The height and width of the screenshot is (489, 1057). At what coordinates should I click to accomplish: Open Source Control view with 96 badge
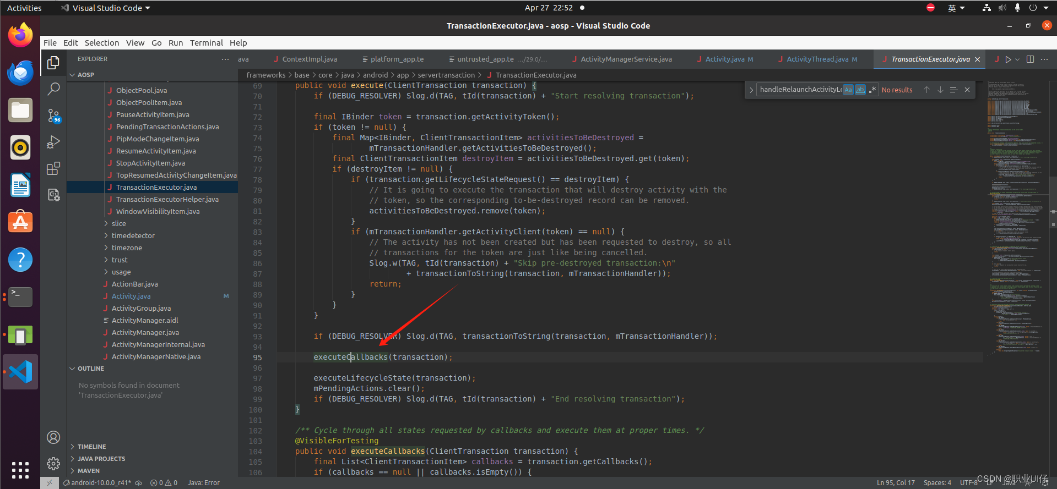pyautogui.click(x=53, y=116)
